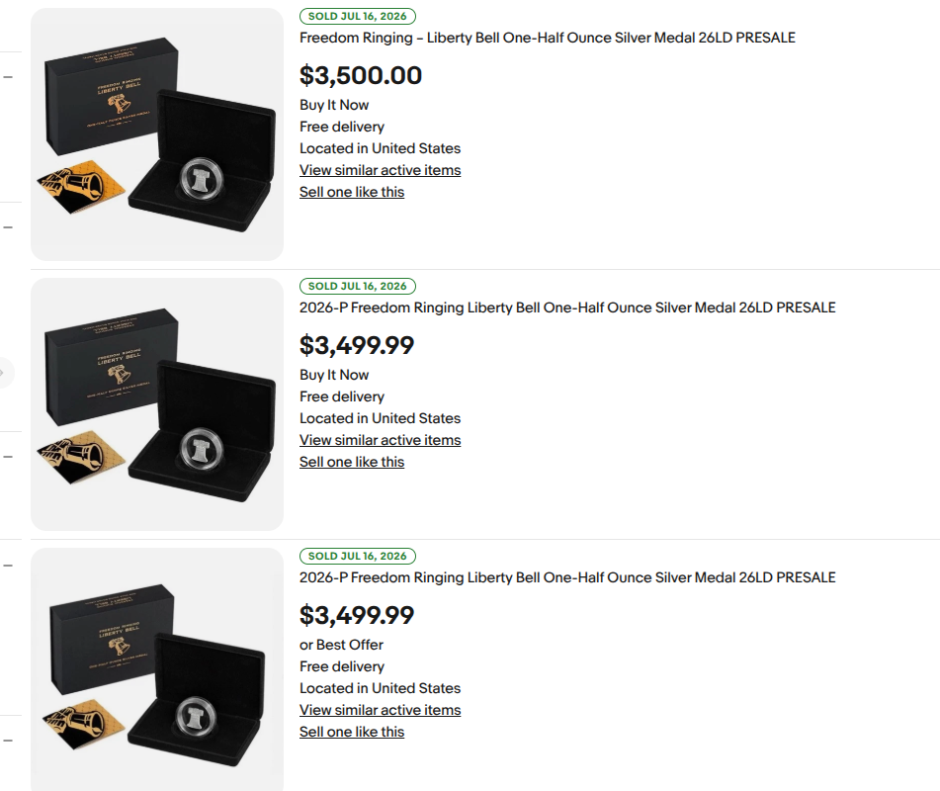Click the 'or Best Offer' text on the last listing

(341, 645)
